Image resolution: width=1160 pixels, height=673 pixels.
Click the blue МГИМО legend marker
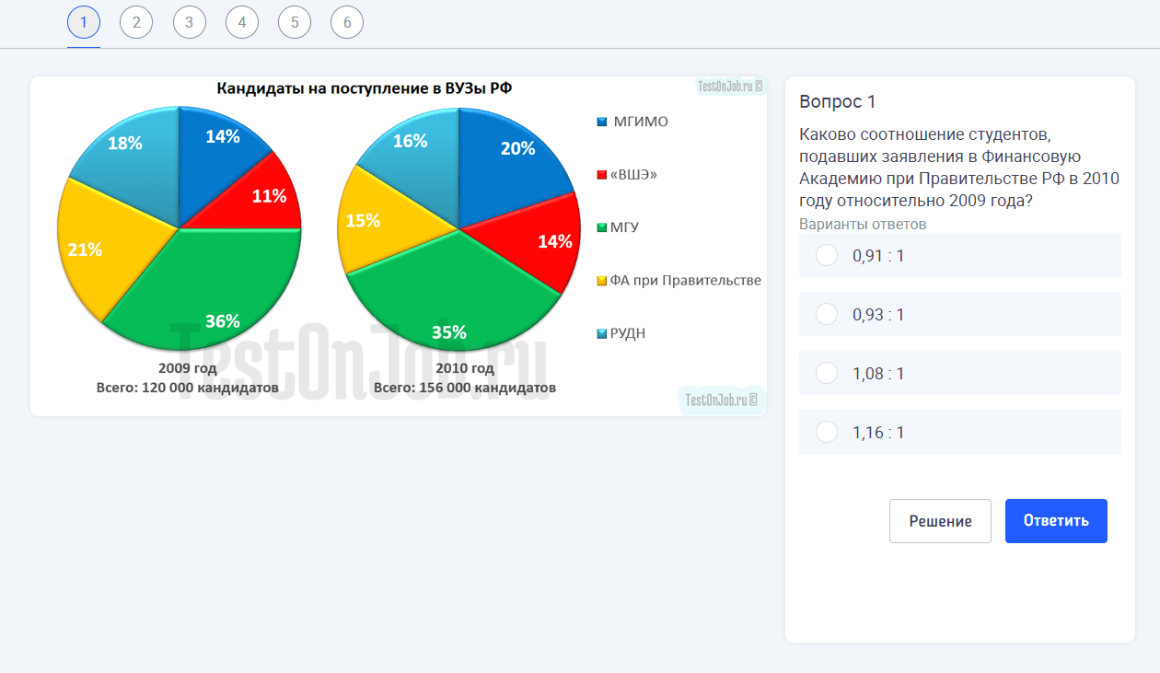pos(602,122)
